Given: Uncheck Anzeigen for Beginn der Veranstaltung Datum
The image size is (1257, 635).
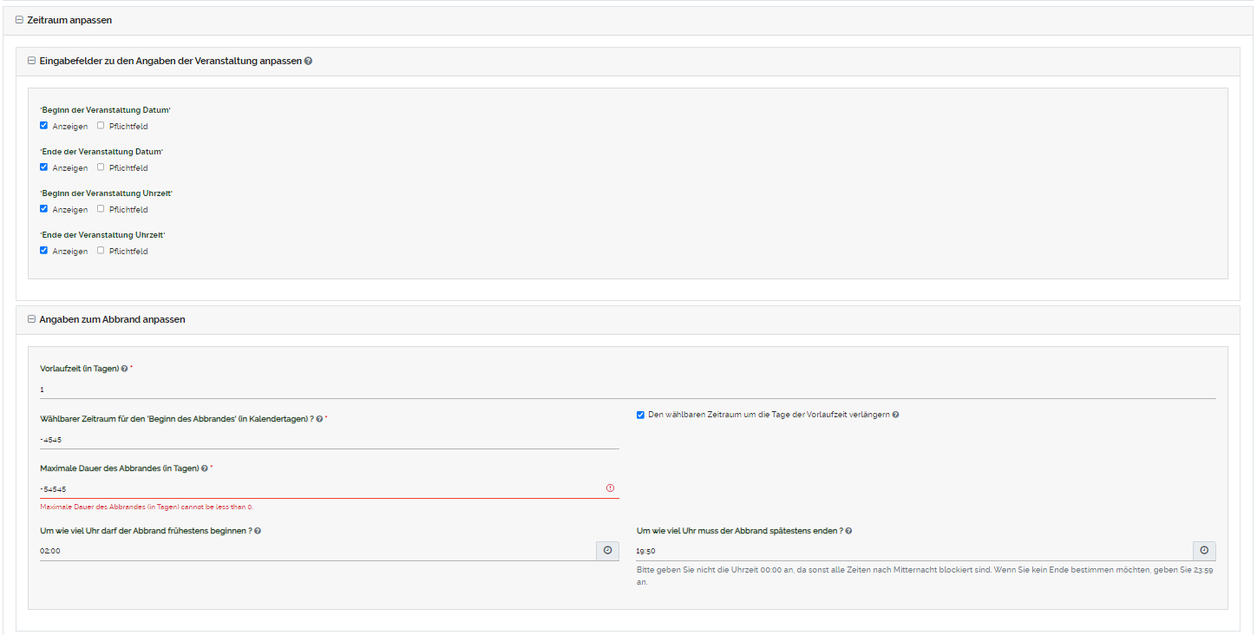Looking at the screenshot, I should pyautogui.click(x=44, y=126).
